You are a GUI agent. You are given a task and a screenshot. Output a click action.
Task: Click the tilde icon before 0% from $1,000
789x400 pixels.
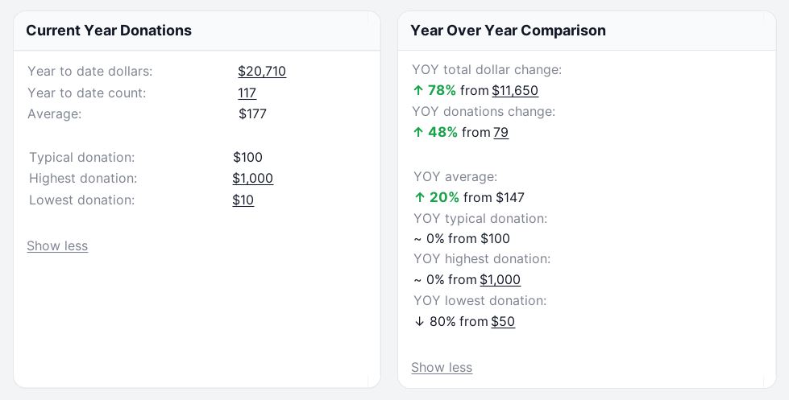click(x=417, y=280)
